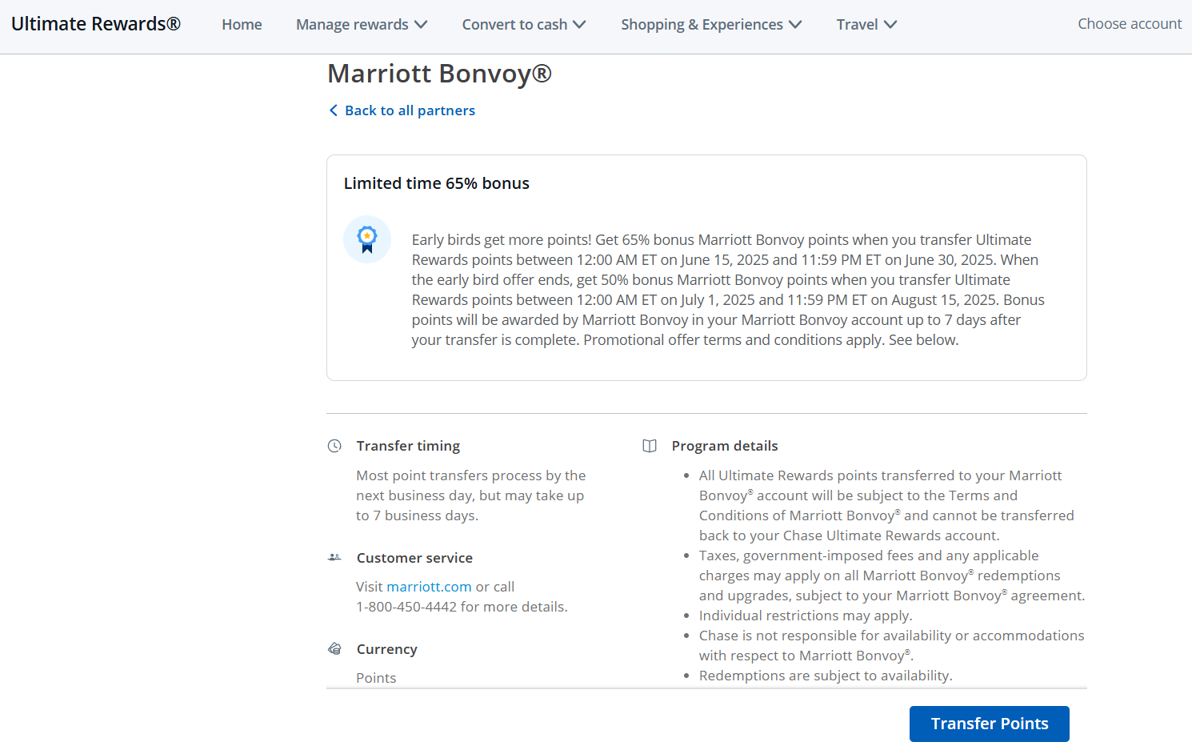Click 'Individual restrictions may apply.' bullet
The width and height of the screenshot is (1192, 746).
(806, 616)
